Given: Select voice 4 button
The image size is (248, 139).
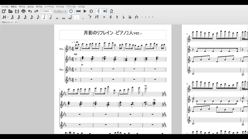Looking at the screenshot, I should [153, 17].
